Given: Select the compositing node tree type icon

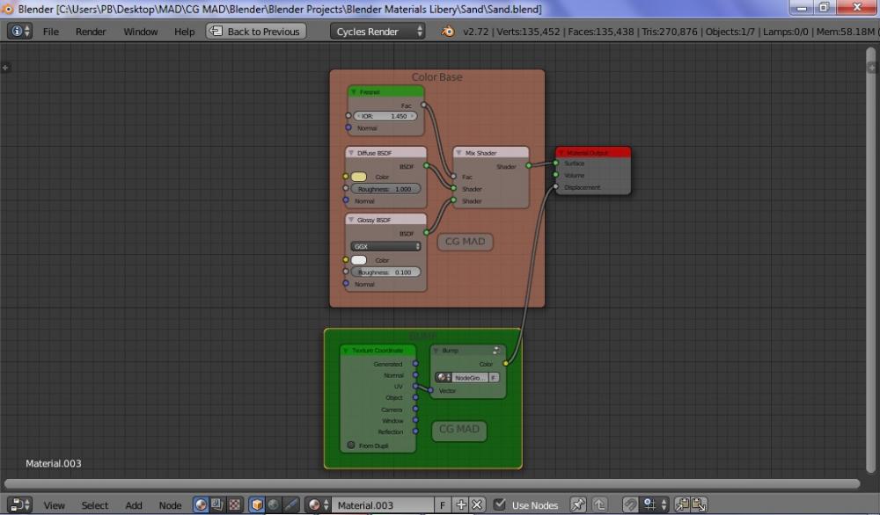Looking at the screenshot, I should point(218,505).
